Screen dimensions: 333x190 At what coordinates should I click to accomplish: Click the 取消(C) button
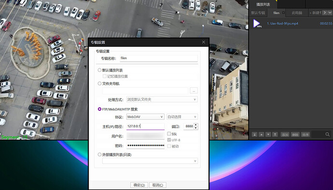coord(158,185)
